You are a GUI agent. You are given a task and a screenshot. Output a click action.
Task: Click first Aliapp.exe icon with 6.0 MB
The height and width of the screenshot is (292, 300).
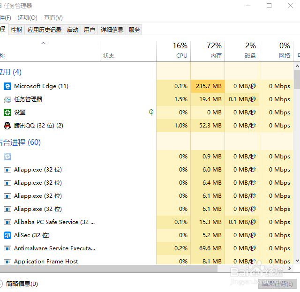(7, 170)
